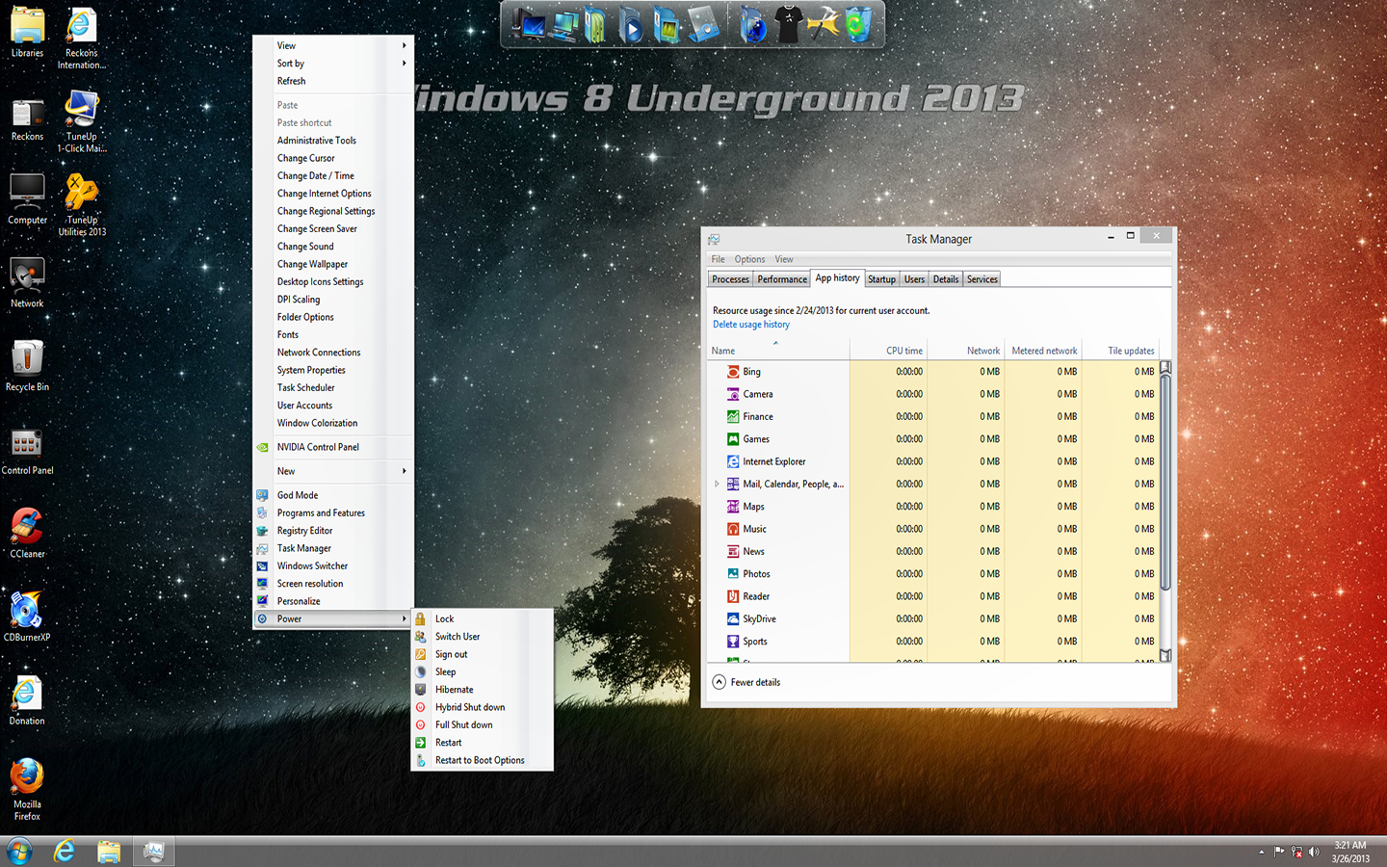Open Internet Explorer from the taskbar
The height and width of the screenshot is (867, 1387).
click(64, 851)
